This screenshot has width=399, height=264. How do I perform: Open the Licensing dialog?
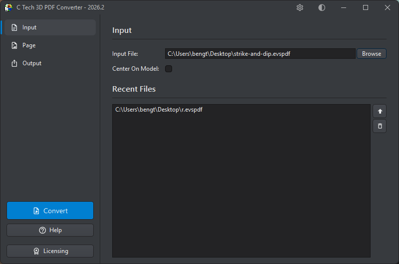click(50, 251)
